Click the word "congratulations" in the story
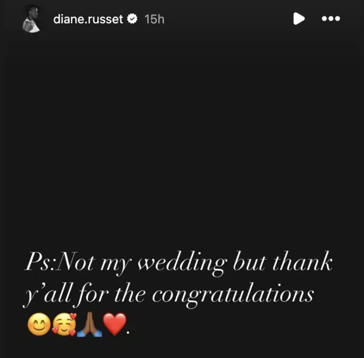This screenshot has width=364, height=358. pos(233,295)
